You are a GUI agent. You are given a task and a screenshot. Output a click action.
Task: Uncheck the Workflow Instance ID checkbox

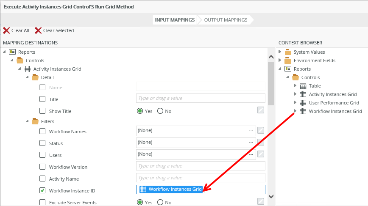(42, 190)
